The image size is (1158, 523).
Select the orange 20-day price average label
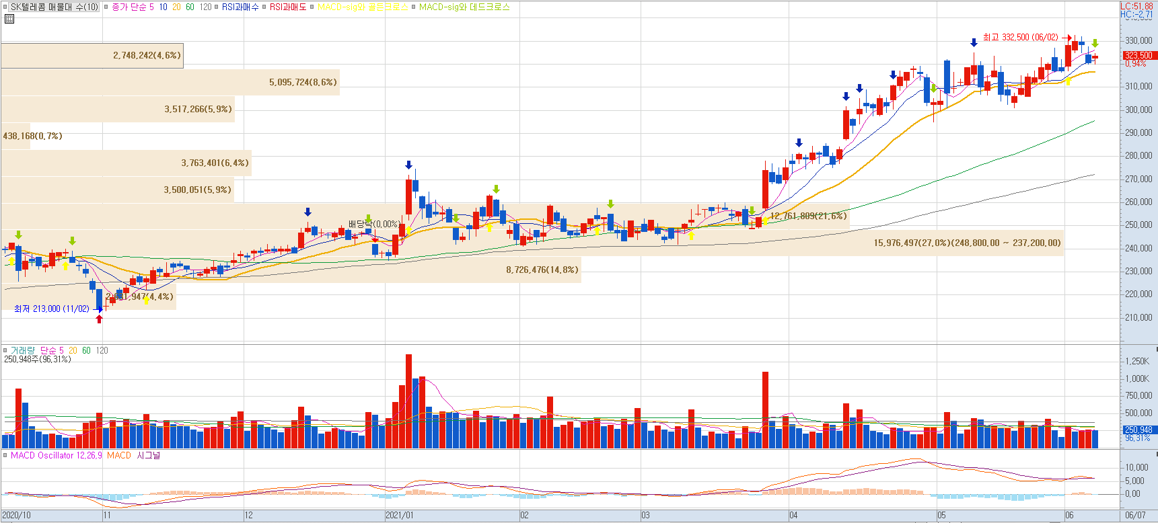(x=176, y=7)
